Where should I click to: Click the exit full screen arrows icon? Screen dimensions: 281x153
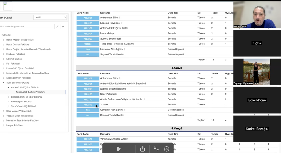pos(156,149)
